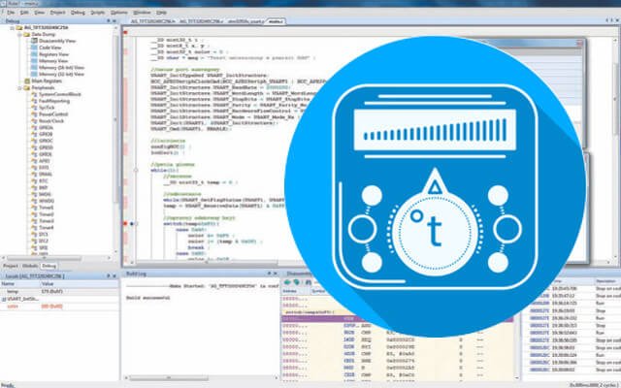This screenshot has height=388, width=621.
Task: Click the Data Dump folder icon
Action: tap(27, 35)
